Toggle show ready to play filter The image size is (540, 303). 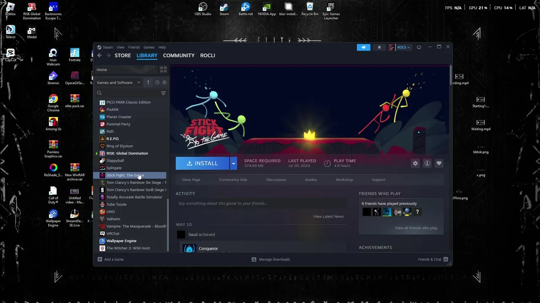(x=165, y=82)
